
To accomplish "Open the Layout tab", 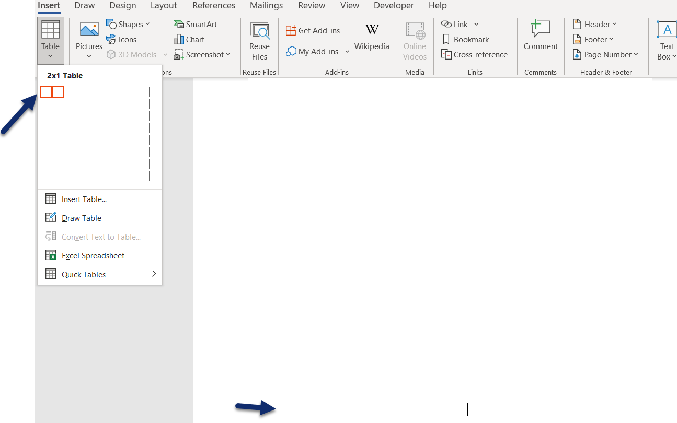I will (x=164, y=6).
